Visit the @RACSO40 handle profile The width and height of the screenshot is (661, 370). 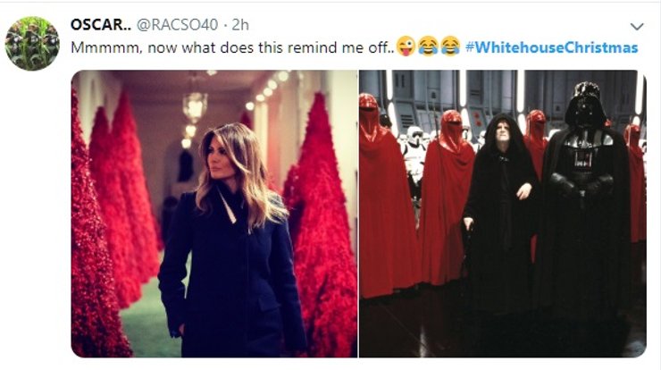177,25
